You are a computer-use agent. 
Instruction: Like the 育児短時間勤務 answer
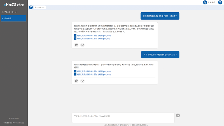point(76,45)
